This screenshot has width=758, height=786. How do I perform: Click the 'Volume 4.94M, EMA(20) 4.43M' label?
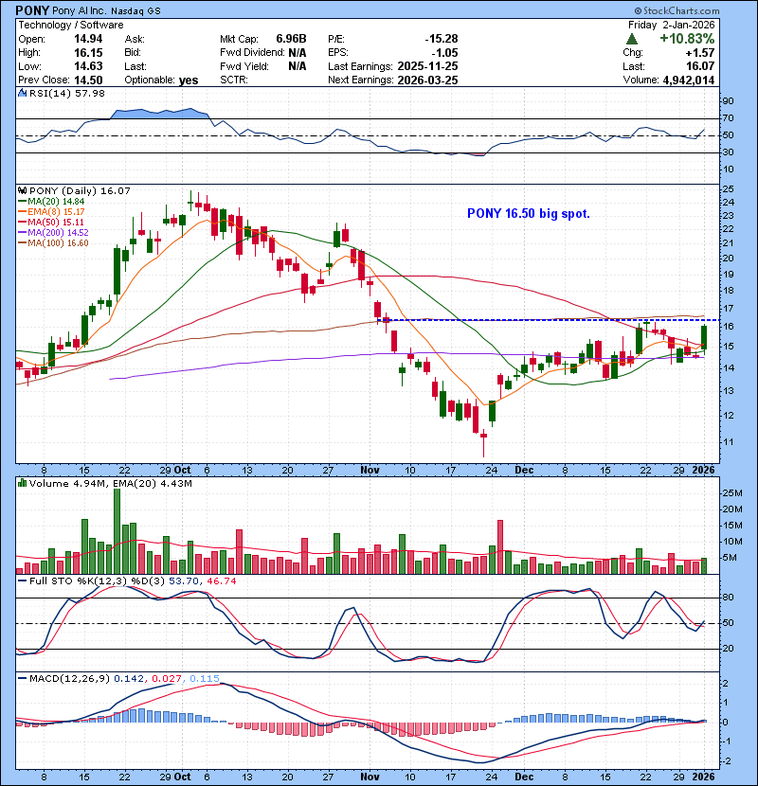tap(111, 484)
